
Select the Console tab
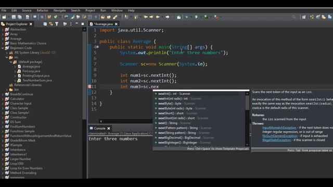[99, 128]
